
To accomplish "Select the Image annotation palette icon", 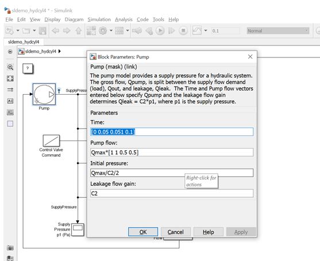I will [x=10, y=112].
